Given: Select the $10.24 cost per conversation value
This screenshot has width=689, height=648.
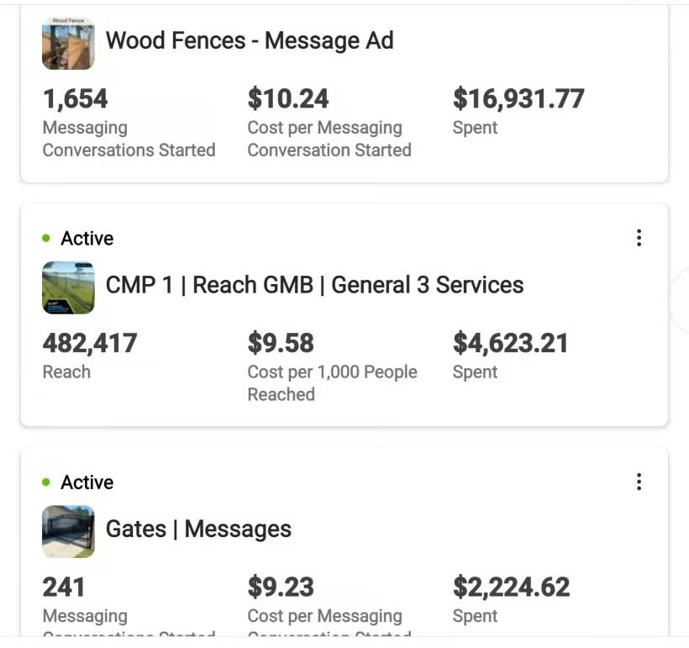Looking at the screenshot, I should 288,99.
